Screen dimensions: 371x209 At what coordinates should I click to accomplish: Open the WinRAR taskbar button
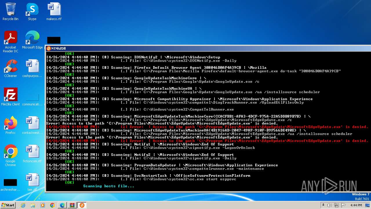[72, 205]
